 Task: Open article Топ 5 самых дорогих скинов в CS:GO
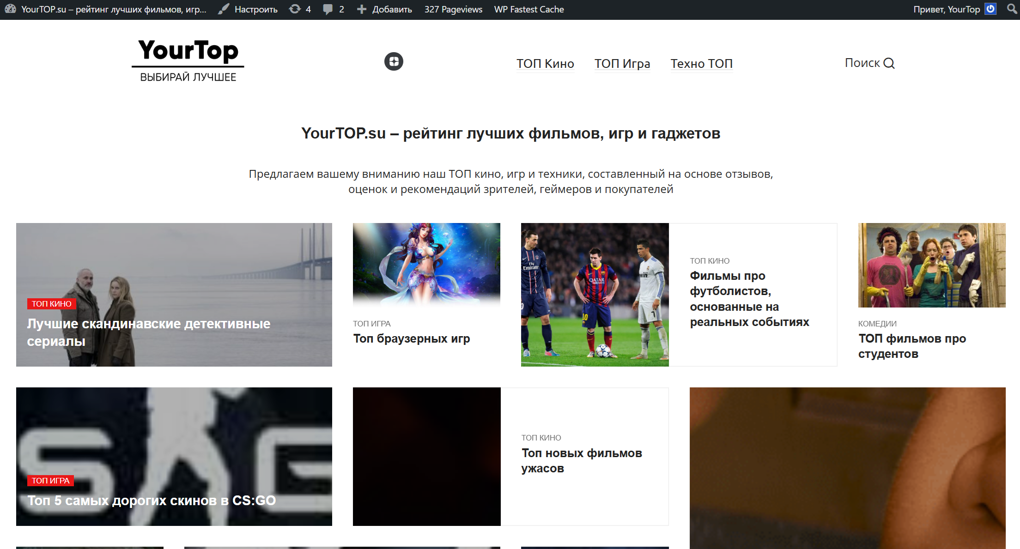click(x=152, y=501)
